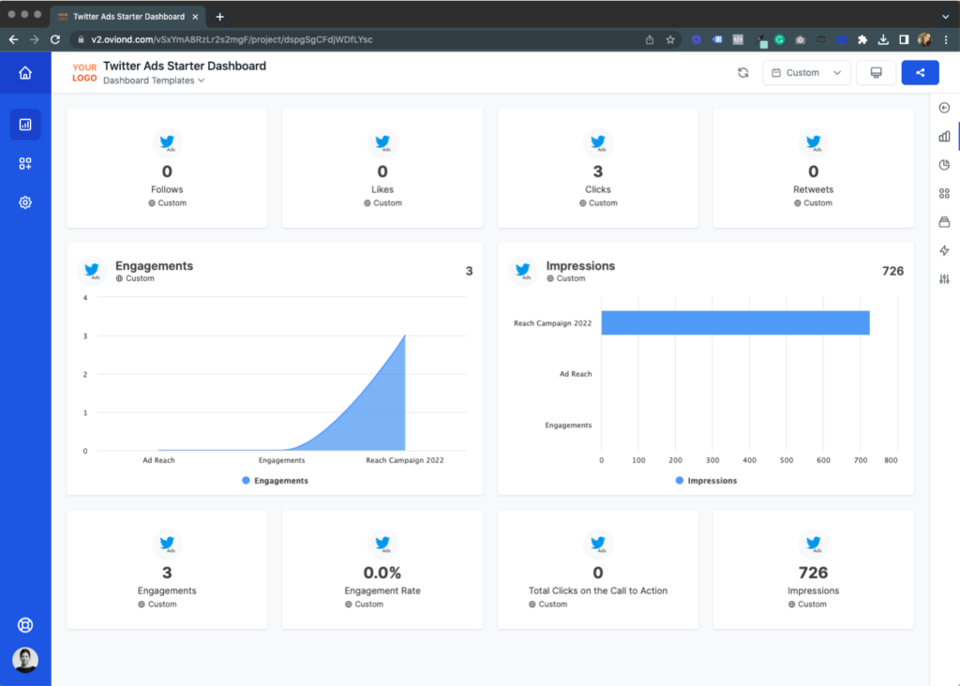Click the Twitter Ads icon on Clicks card
The height and width of the screenshot is (686, 960).
pos(598,142)
